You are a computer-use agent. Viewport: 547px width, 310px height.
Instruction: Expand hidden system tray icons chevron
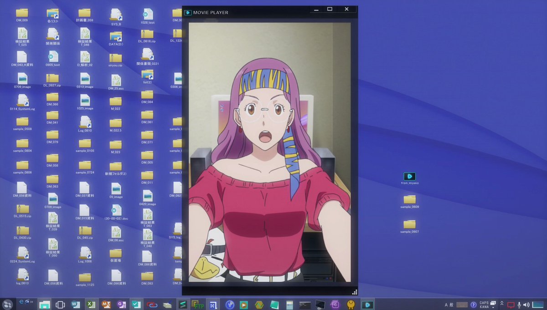[502, 303]
